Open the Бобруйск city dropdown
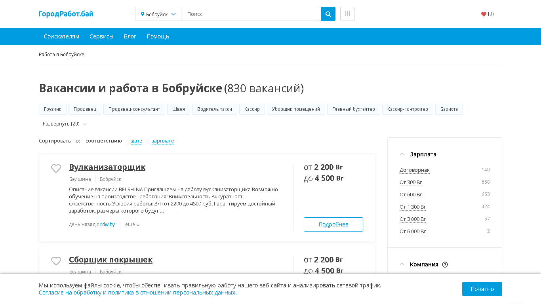The image size is (541, 304). 158,14
